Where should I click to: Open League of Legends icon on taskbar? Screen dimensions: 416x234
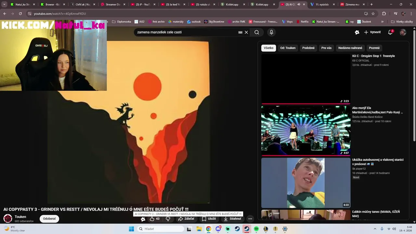point(266,229)
